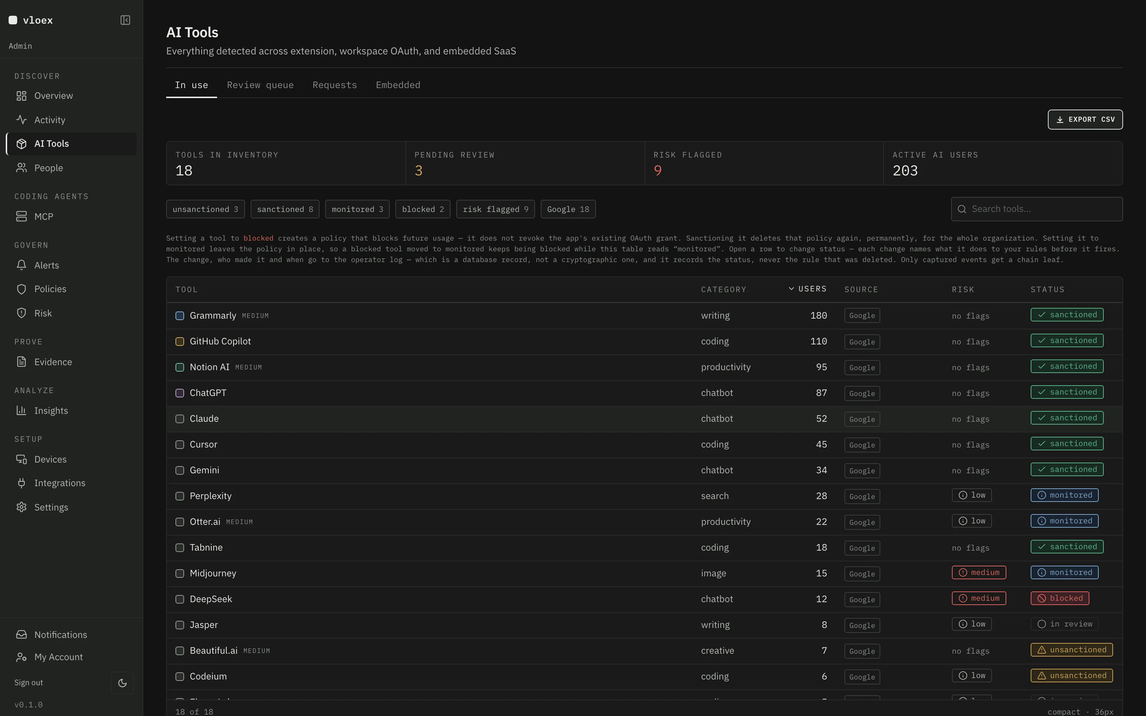Open the Tabnine tool row
The image size is (1146, 716).
(645, 548)
